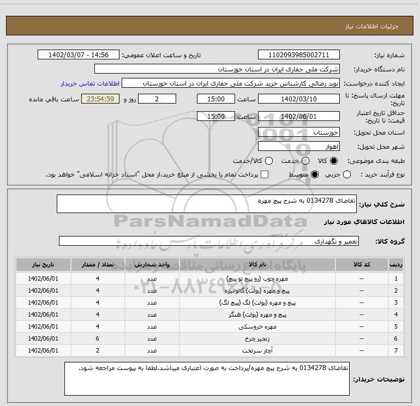Click the response deadline date 1402/03/10
Screen dimensions: 420x406
tap(299, 99)
